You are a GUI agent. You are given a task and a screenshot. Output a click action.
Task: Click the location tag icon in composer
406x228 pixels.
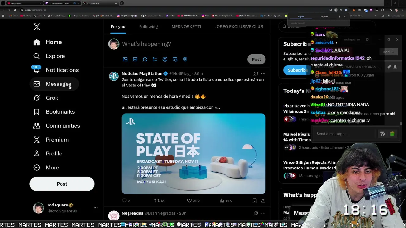185,59
